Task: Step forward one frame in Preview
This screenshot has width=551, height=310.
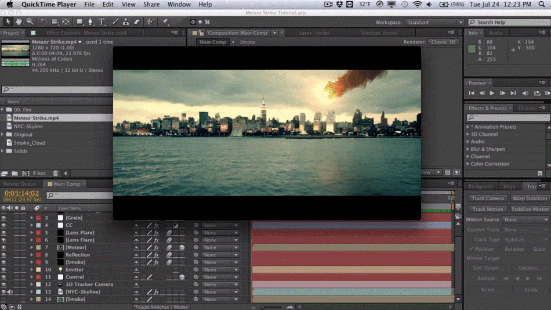Action: click(502, 93)
